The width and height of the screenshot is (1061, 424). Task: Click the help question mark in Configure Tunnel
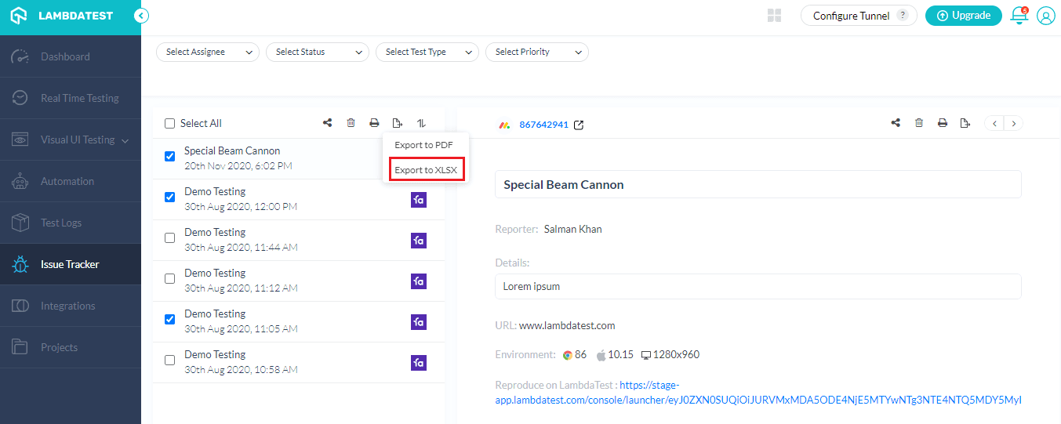click(903, 15)
